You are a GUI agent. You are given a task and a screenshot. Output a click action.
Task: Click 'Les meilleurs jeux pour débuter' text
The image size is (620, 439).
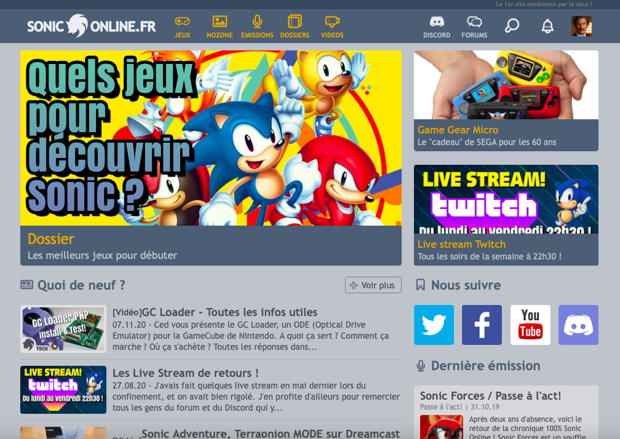click(x=102, y=255)
